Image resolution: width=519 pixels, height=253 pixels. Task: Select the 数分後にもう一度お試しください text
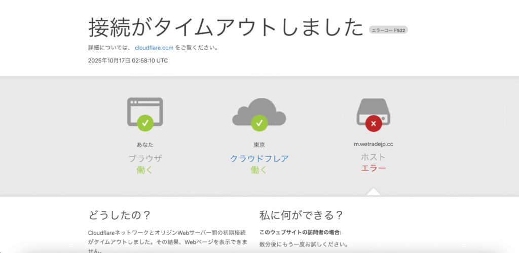[304, 245]
